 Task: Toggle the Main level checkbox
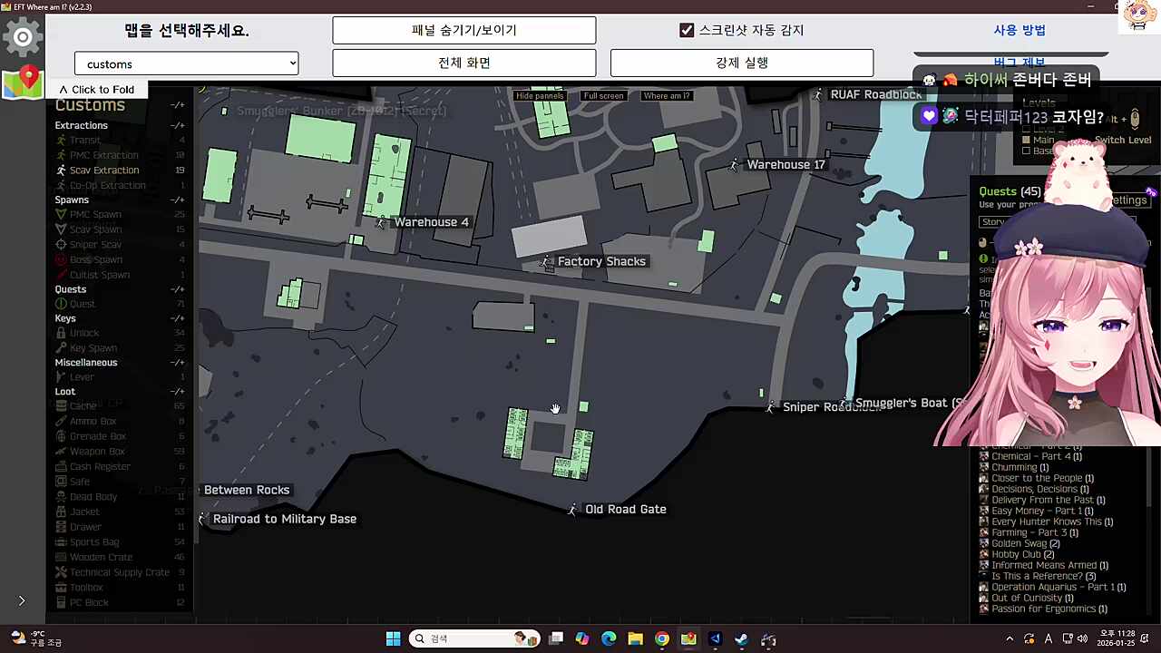click(1027, 140)
